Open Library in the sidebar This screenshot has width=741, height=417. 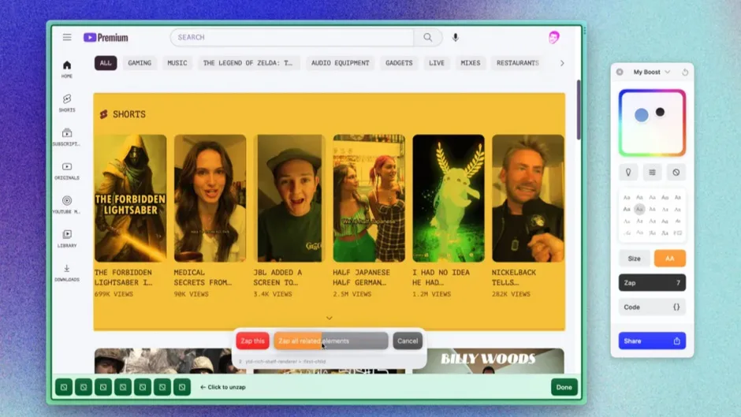point(67,238)
